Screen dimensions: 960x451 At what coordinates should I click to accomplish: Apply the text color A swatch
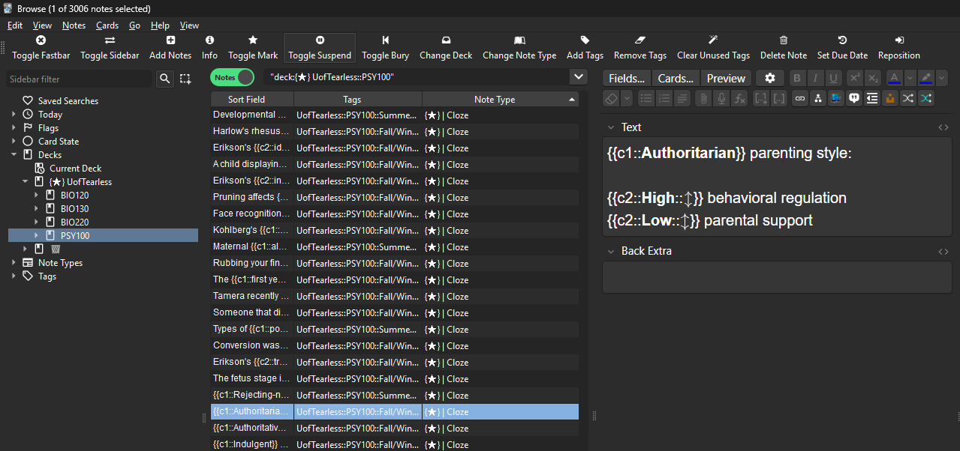click(894, 78)
